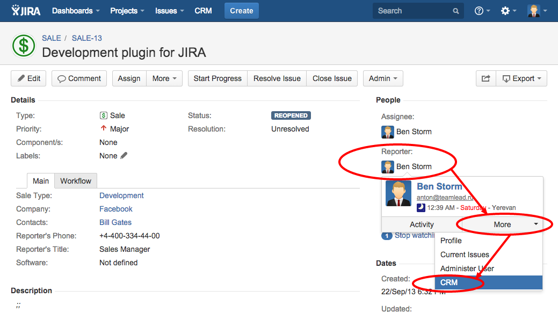Click the green dollar project icon
Viewport: 558px width, 312px height.
(x=24, y=46)
